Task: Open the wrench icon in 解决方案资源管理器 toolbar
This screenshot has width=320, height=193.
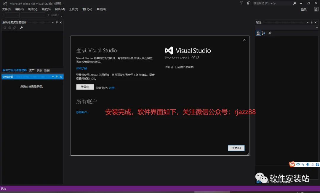Action: [21, 28]
